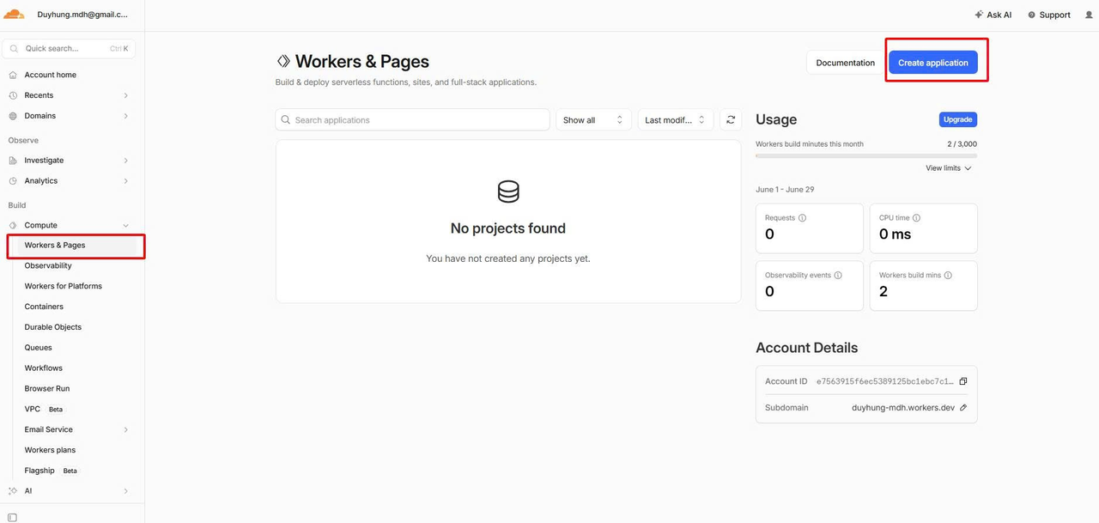This screenshot has width=1099, height=523.
Task: Expand the Domains chevron
Action: (126, 116)
